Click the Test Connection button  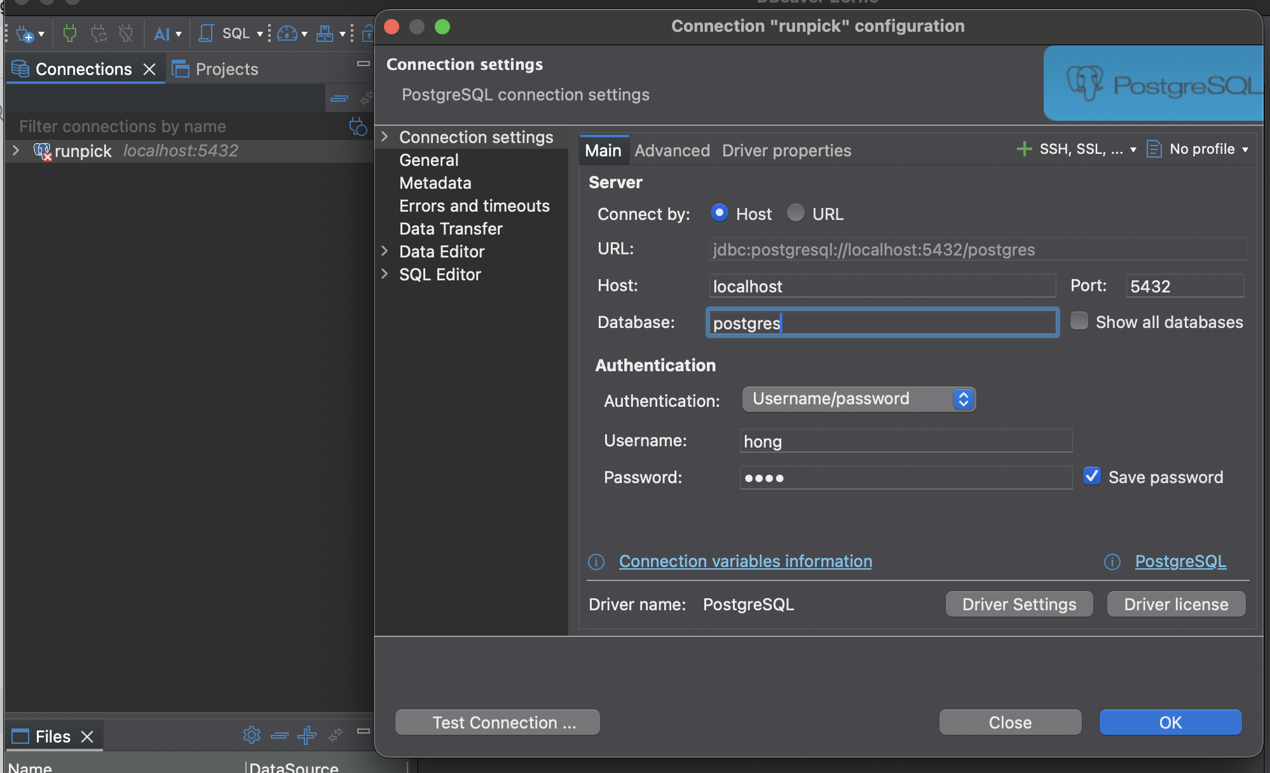click(498, 723)
